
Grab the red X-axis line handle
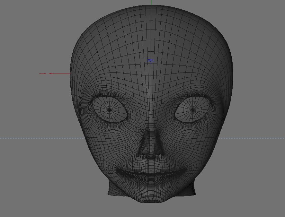click(x=55, y=74)
